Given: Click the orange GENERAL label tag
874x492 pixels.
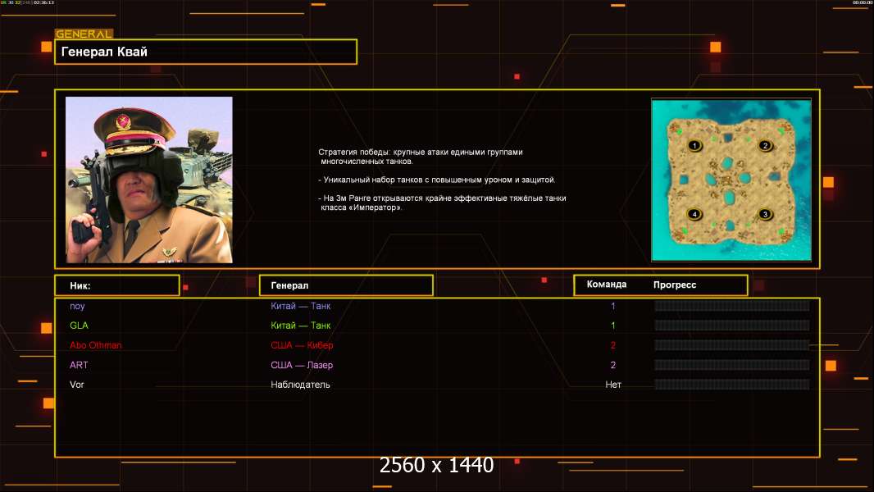Looking at the screenshot, I should pyautogui.click(x=84, y=34).
